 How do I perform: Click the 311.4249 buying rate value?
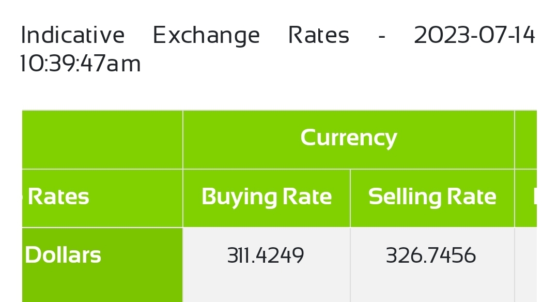(x=266, y=255)
